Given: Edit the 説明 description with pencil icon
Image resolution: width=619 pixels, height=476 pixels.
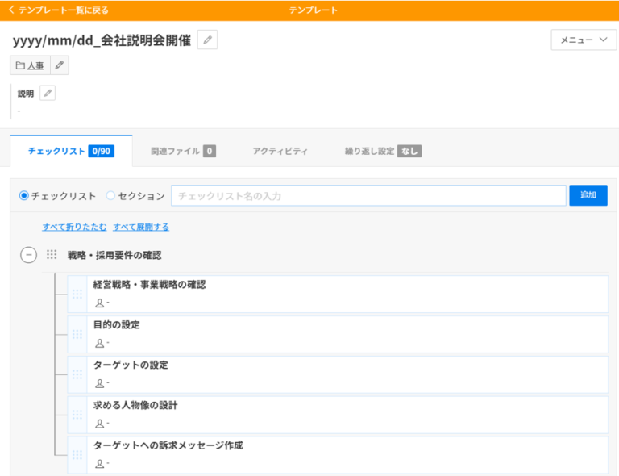Looking at the screenshot, I should (48, 93).
